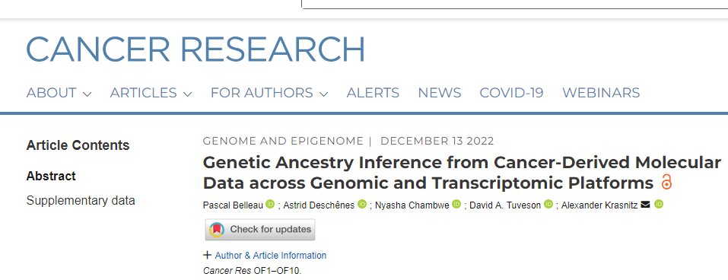Expand Author & Article Information plus sign
The image size is (728, 280).
click(x=207, y=256)
